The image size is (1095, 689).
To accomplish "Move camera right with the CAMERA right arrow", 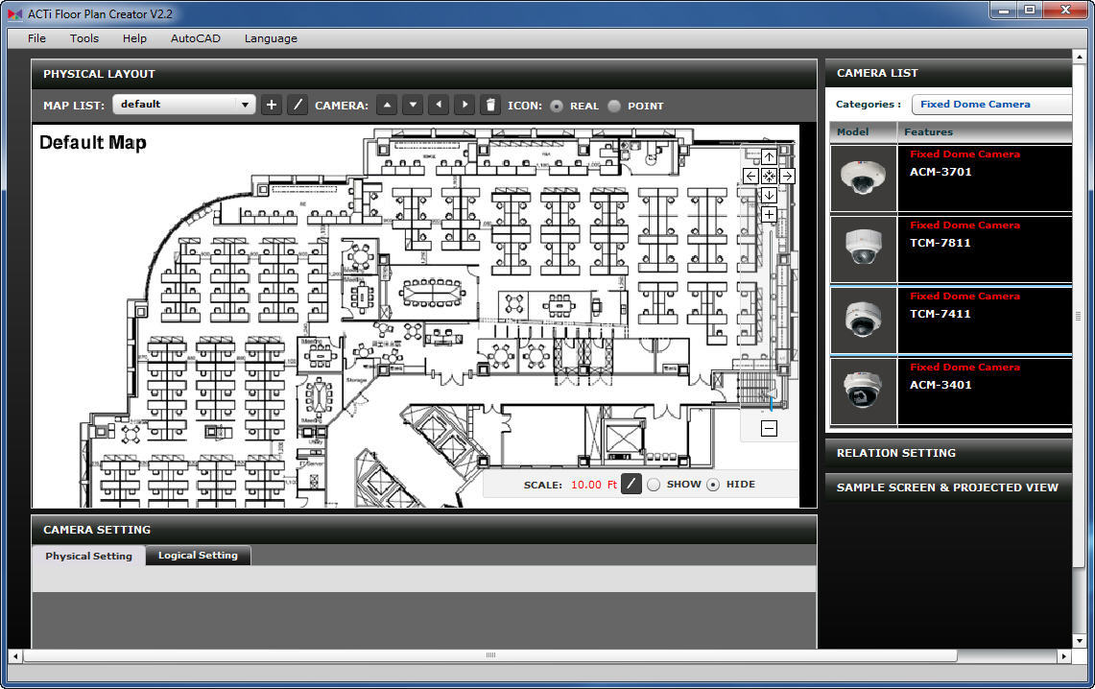I will [x=464, y=106].
